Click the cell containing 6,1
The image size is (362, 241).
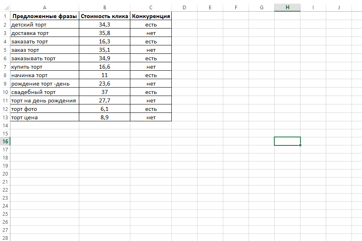point(105,109)
